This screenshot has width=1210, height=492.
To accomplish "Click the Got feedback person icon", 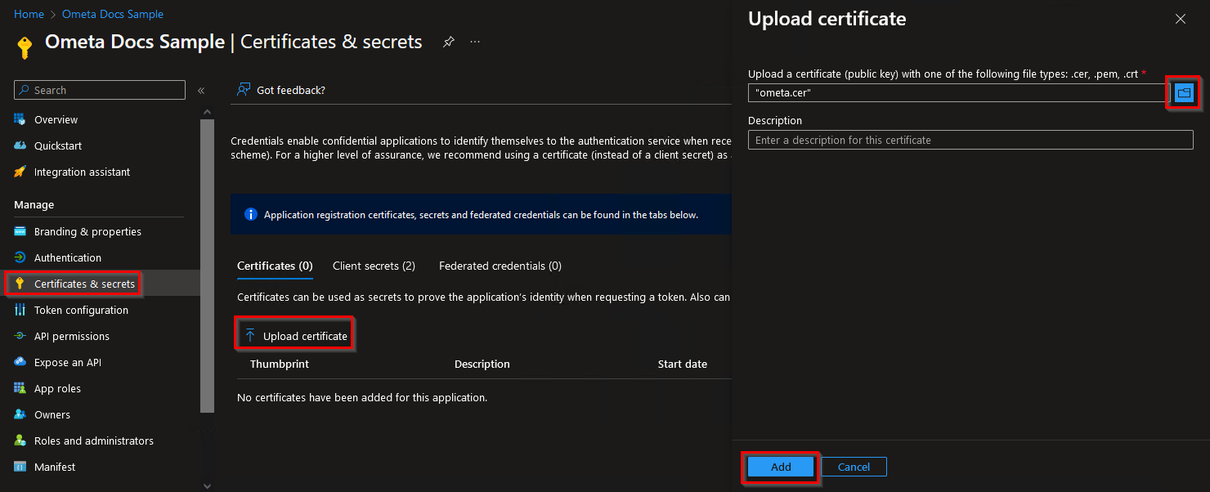I will point(243,90).
